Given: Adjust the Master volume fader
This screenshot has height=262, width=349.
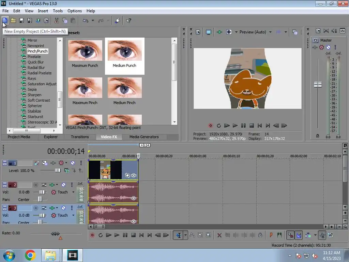Looking at the screenshot, I should pos(318,85).
